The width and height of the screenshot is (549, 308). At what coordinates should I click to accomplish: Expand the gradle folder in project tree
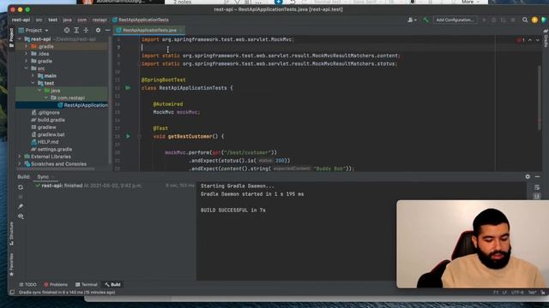point(27,61)
